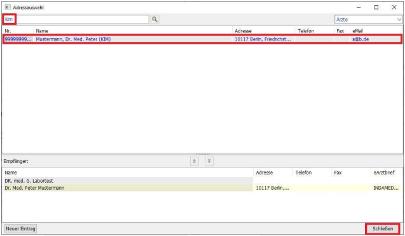The image size is (405, 236).
Task: Click the a@b.de email cell
Action: (x=360, y=39)
